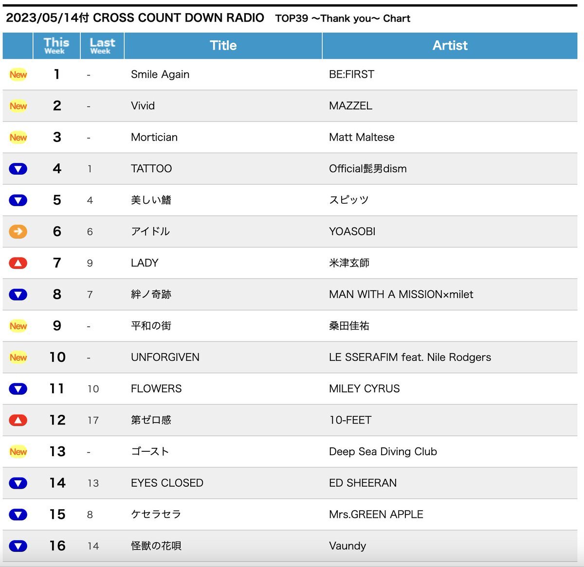Click the Artist column header
The height and width of the screenshot is (567, 584).
point(450,46)
